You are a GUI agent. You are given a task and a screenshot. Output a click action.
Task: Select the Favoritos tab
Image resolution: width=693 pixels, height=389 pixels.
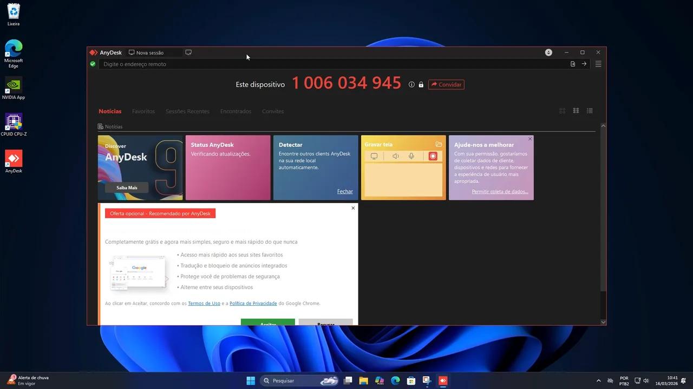pos(143,111)
